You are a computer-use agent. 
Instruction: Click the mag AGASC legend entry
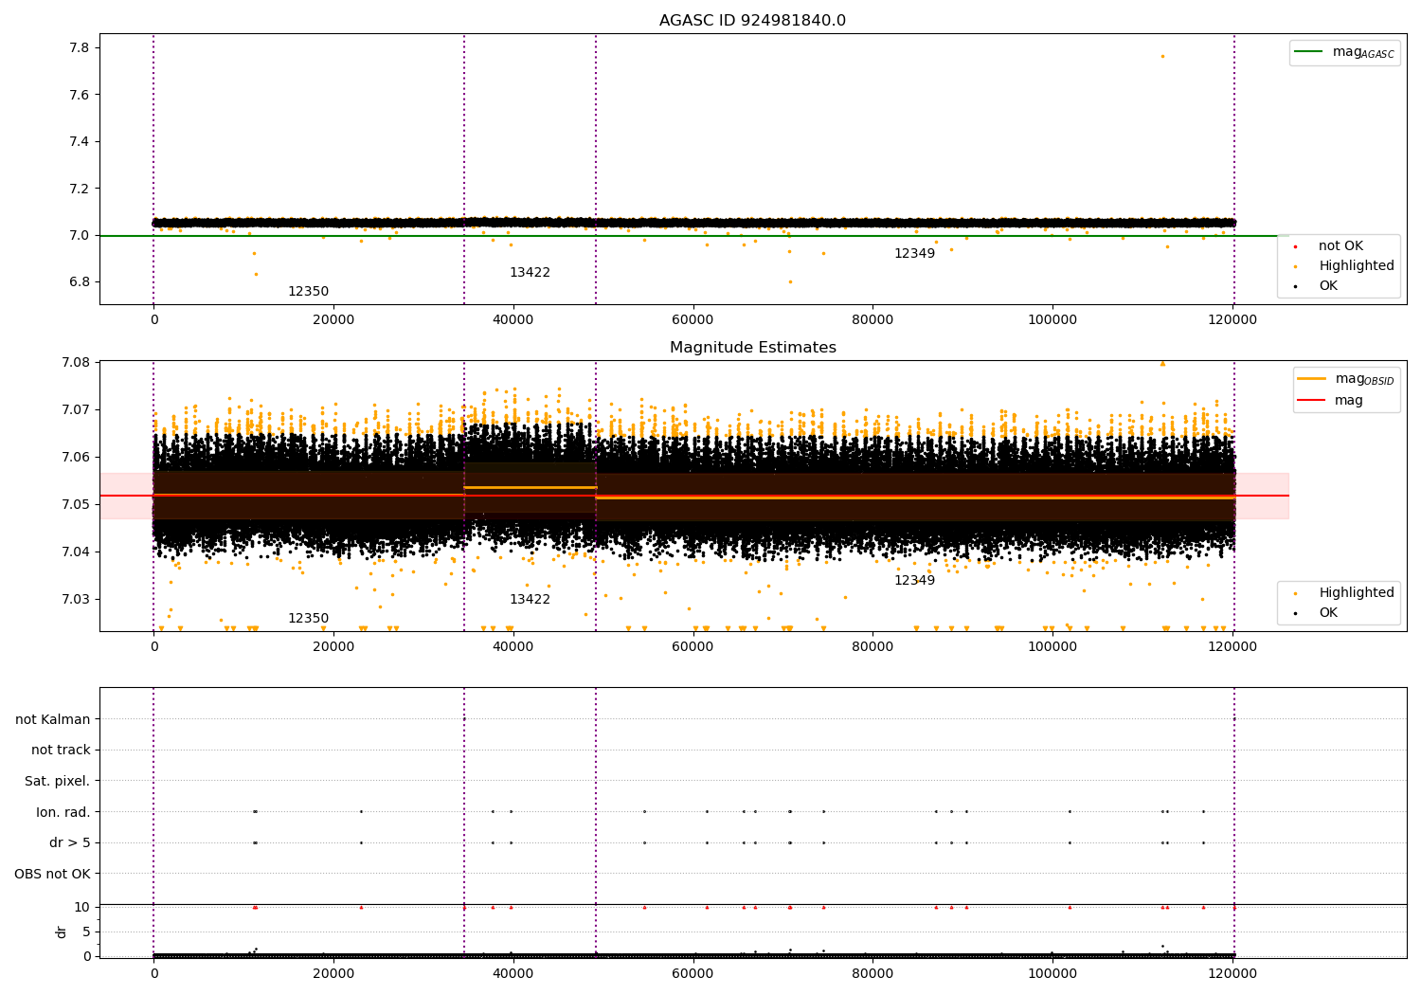tap(1345, 52)
